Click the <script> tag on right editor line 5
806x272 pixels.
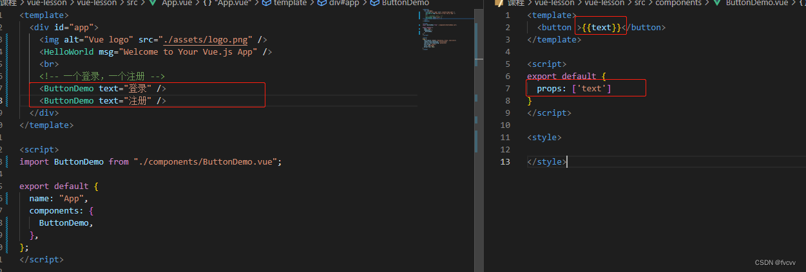(x=547, y=64)
